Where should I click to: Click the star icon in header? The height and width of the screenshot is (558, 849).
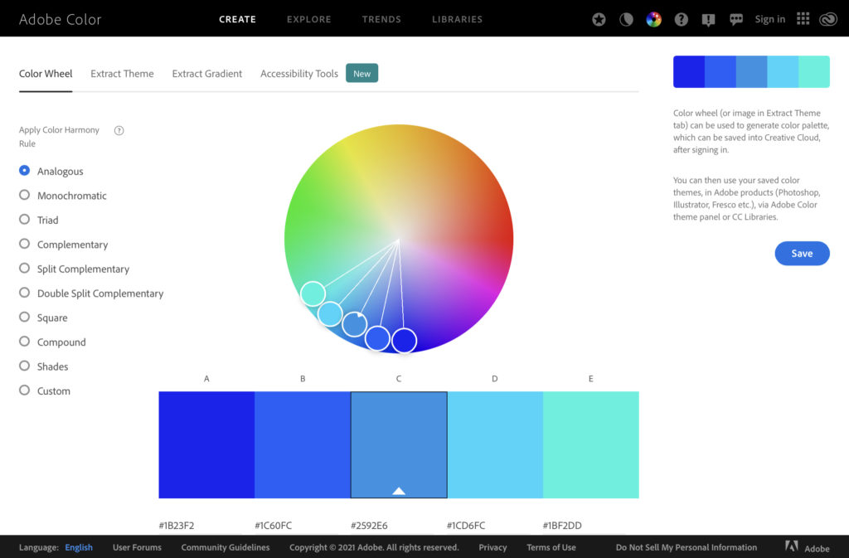[x=599, y=19]
